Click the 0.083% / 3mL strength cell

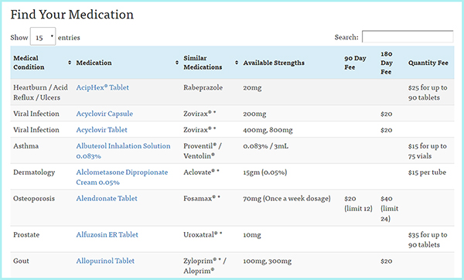pos(266,146)
